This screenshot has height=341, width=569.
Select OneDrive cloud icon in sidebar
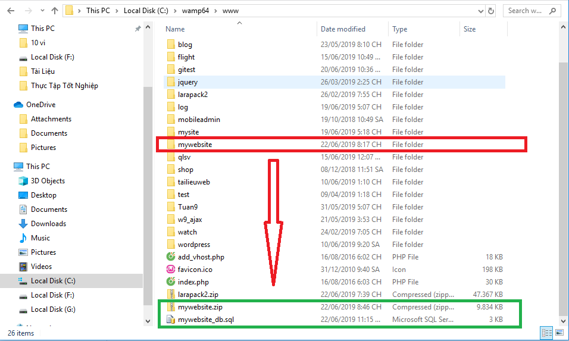coord(18,105)
